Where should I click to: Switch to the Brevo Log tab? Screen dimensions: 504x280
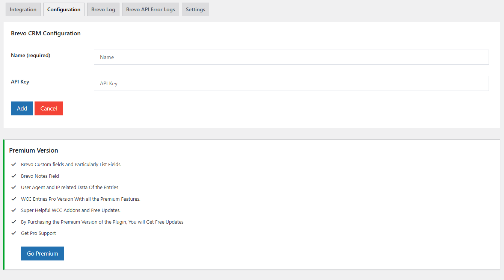click(103, 9)
